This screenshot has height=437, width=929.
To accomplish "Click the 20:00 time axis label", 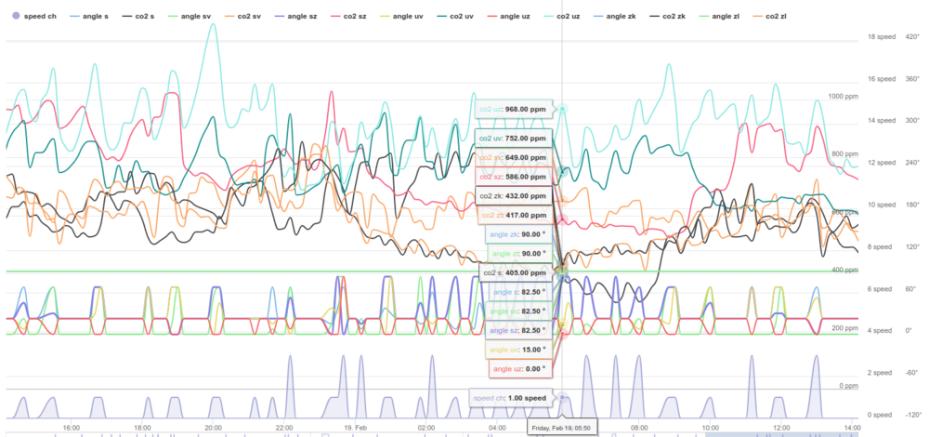I will point(214,427).
